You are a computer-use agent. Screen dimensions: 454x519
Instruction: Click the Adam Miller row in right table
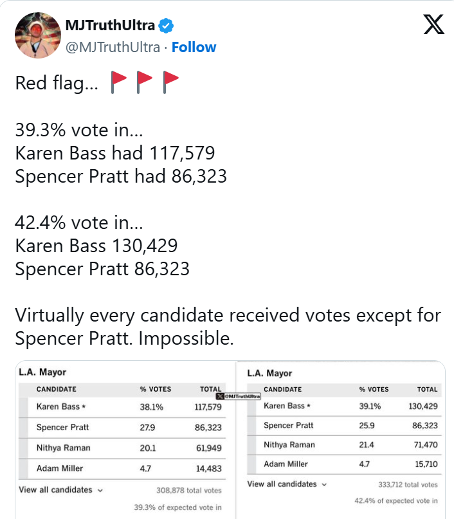click(x=343, y=464)
